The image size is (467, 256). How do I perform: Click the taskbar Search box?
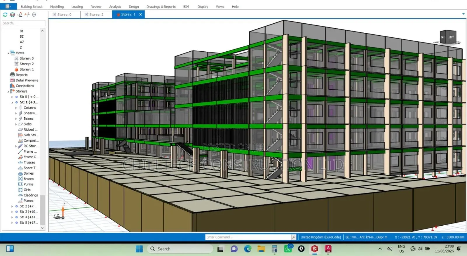pyautogui.click(x=180, y=249)
